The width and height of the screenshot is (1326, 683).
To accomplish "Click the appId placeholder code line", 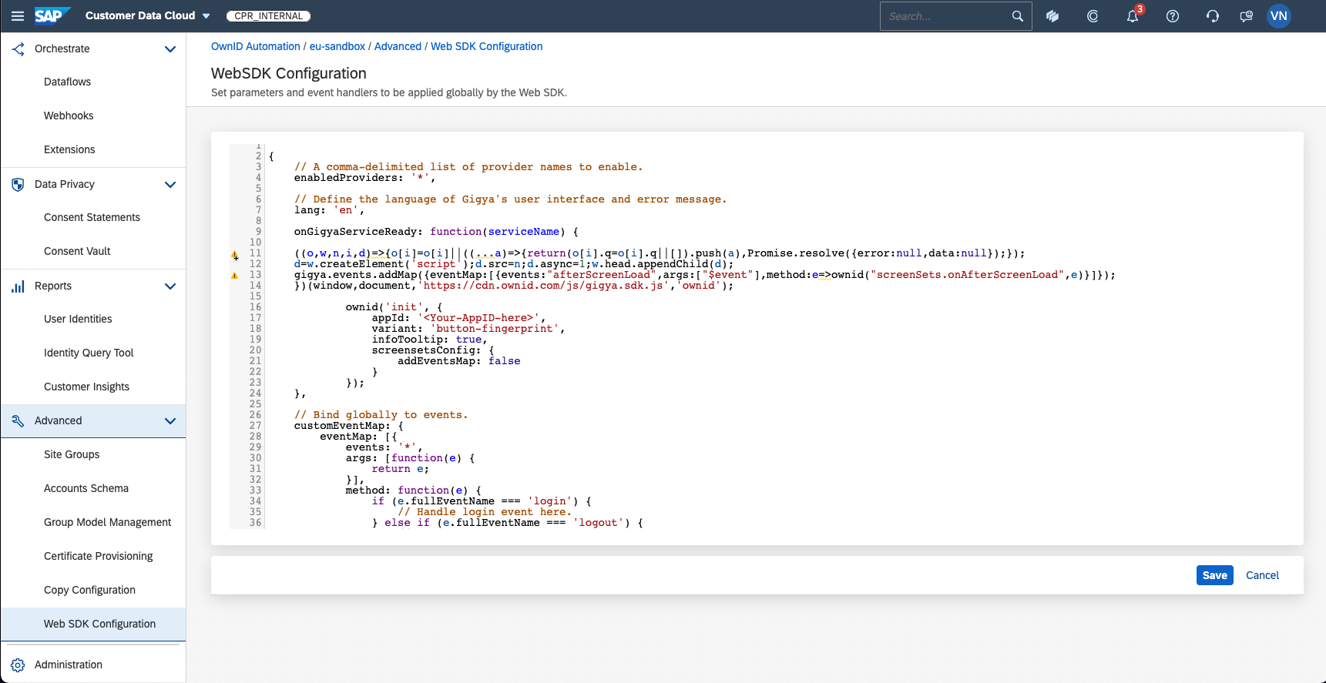I will tap(458, 318).
